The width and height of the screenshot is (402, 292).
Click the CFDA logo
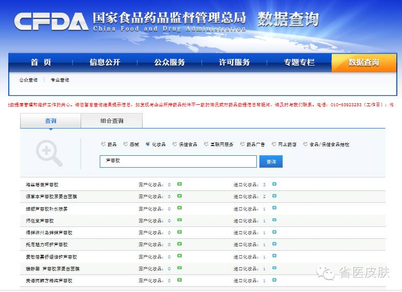pos(51,21)
